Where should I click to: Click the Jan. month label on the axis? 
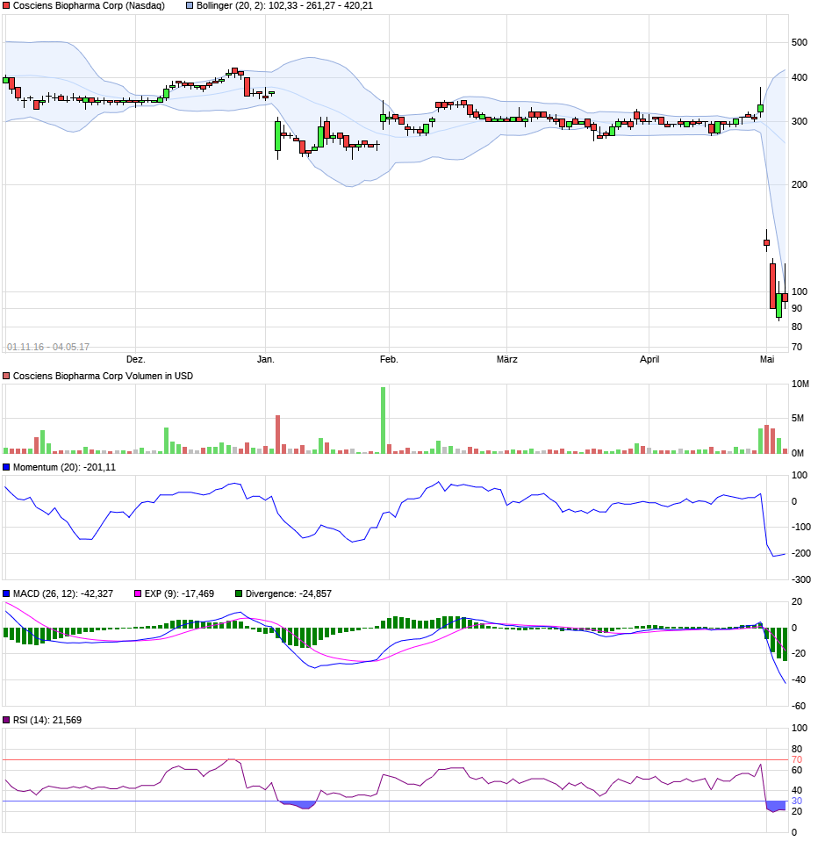(x=265, y=359)
